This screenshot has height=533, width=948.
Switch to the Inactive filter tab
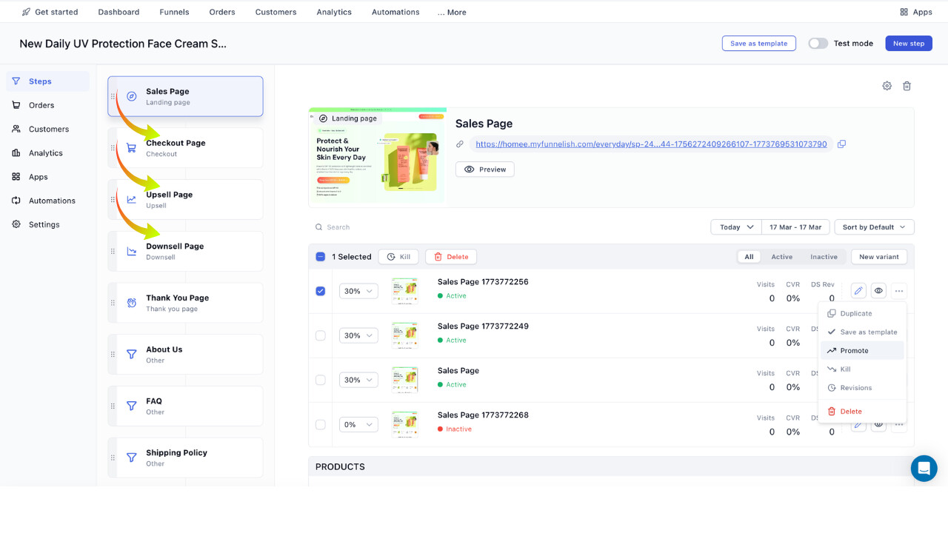pos(824,257)
